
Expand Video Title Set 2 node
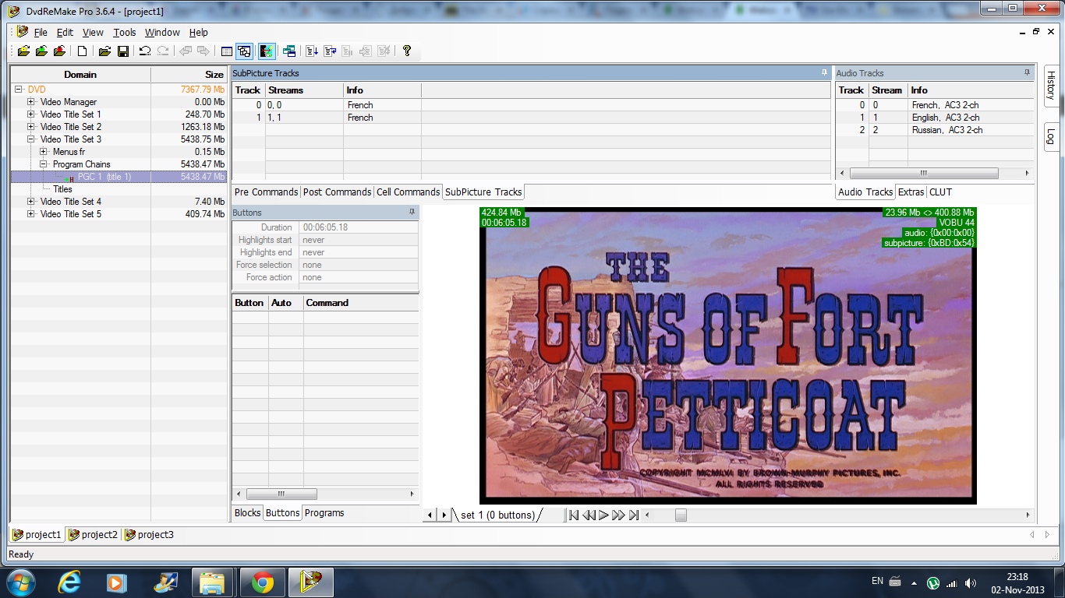[31, 127]
